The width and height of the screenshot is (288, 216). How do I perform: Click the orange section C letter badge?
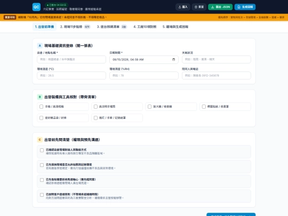point(39,140)
